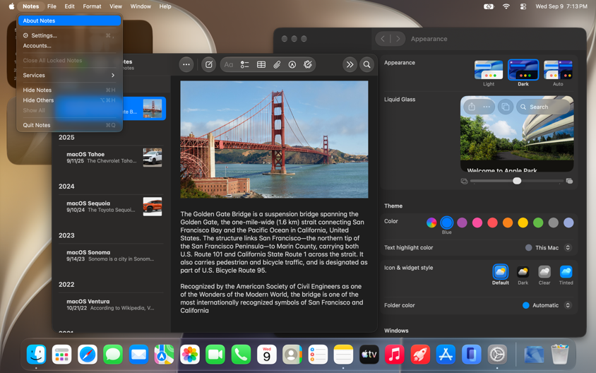The height and width of the screenshot is (373, 596).
Task: Open Maps in the Dock
Action: (165, 355)
